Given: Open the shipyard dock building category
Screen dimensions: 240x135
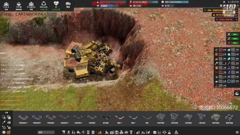Looking at the screenshot, I should [126, 132].
